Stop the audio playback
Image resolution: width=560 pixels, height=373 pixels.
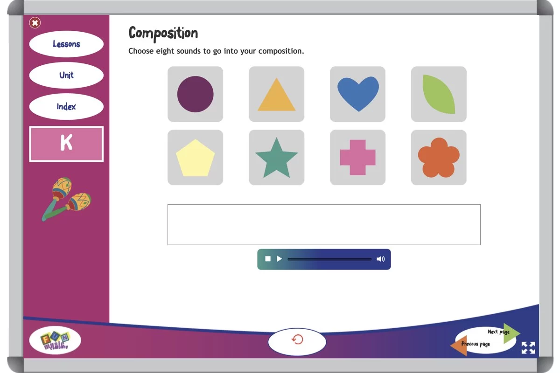(x=268, y=259)
